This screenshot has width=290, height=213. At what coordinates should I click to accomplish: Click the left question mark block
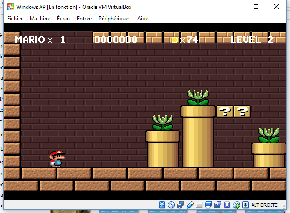point(224,112)
